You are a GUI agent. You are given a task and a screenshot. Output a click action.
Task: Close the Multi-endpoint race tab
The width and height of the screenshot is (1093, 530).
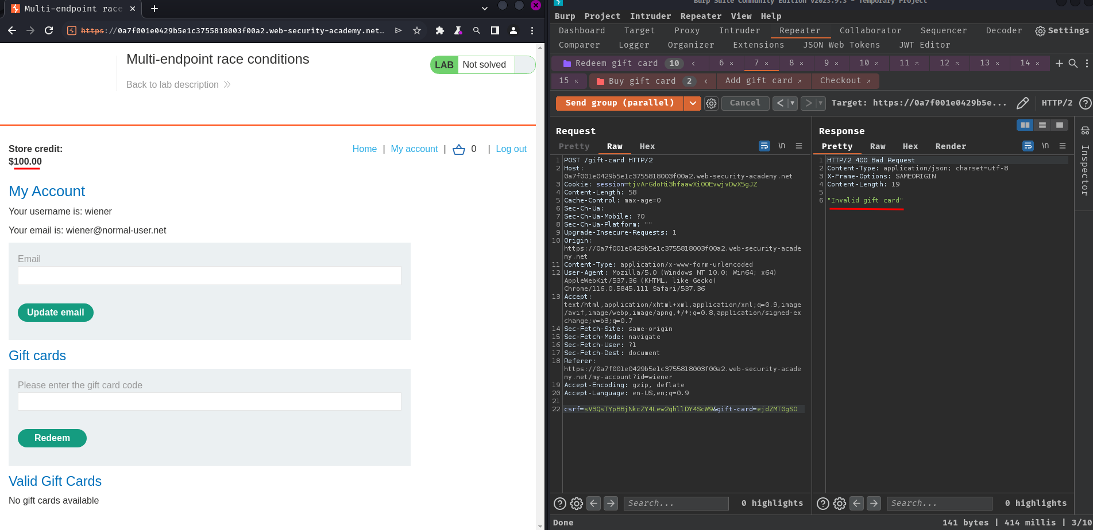(133, 9)
